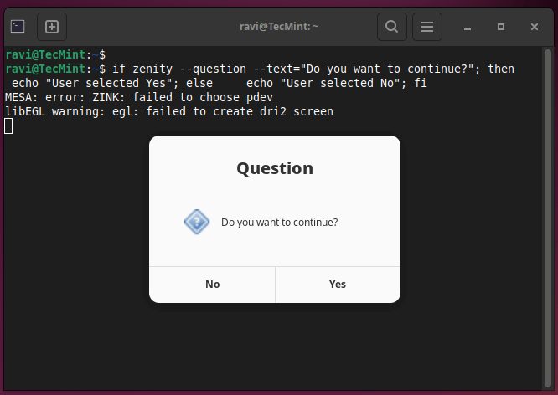
Task: Click the first empty prompt line
Action: click(x=55, y=54)
